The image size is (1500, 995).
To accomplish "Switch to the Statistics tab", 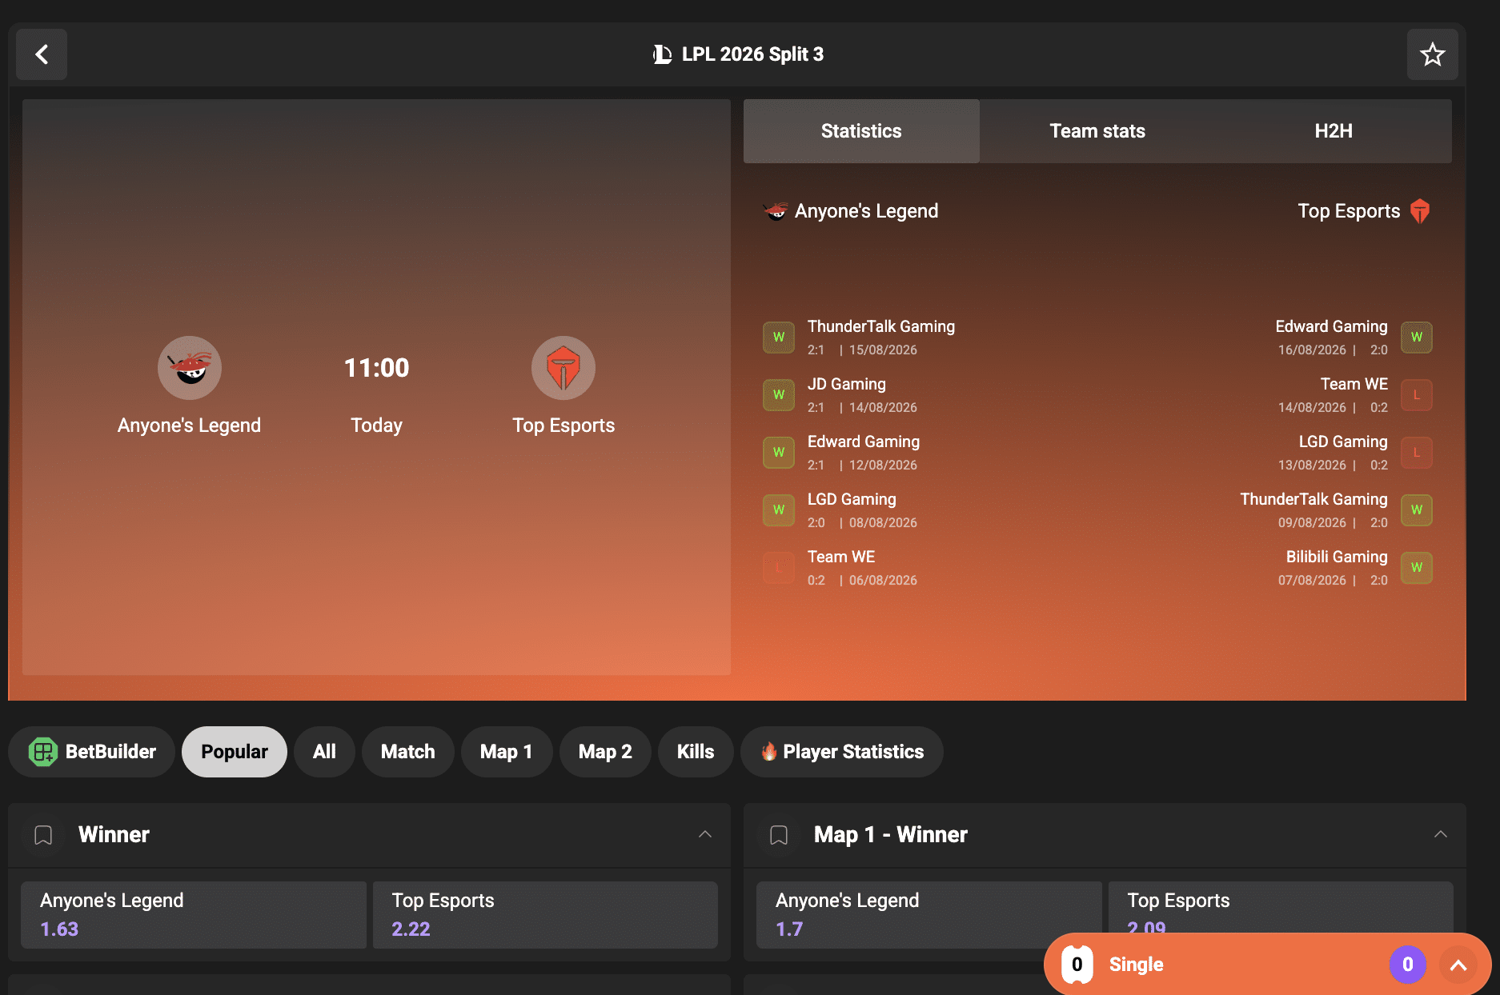I will (x=861, y=131).
